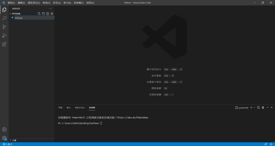Minimize the VS Code window
275x146 pixels.
[255, 3]
